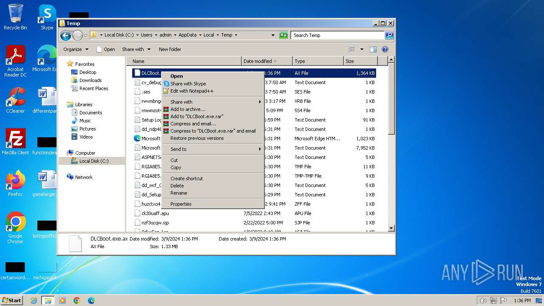Click the Open toolbar button

(x=105, y=49)
